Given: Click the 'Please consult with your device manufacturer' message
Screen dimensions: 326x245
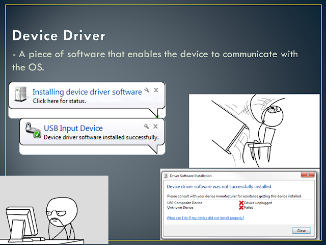Looking at the screenshot, I should pyautogui.click(x=234, y=196).
